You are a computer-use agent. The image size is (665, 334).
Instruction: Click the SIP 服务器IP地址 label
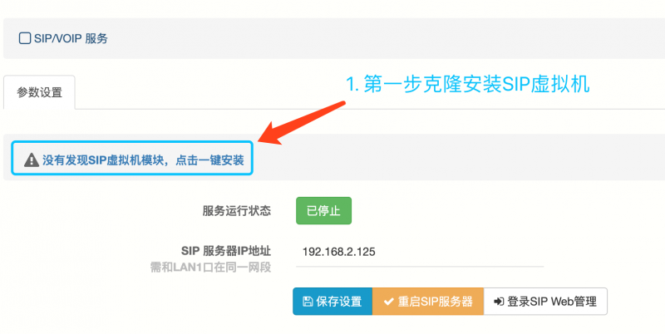(226, 251)
